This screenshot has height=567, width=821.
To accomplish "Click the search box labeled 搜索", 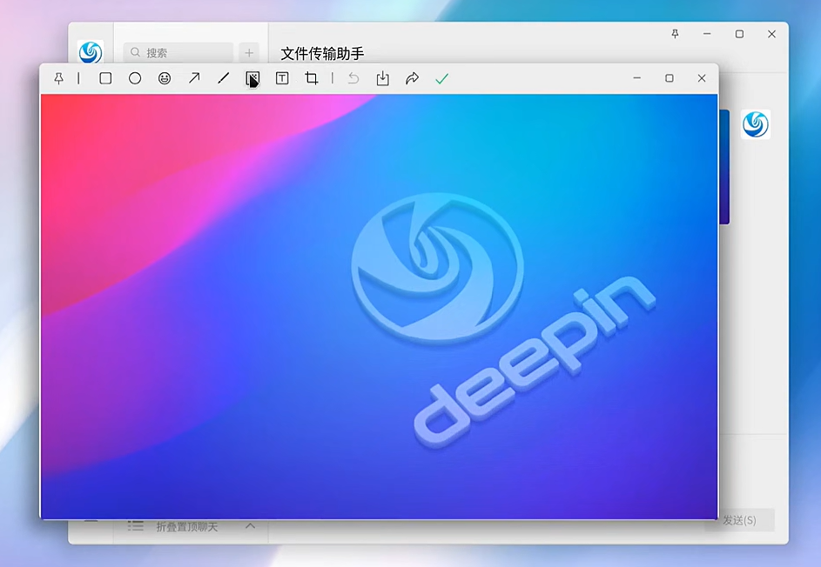I will 178,52.
